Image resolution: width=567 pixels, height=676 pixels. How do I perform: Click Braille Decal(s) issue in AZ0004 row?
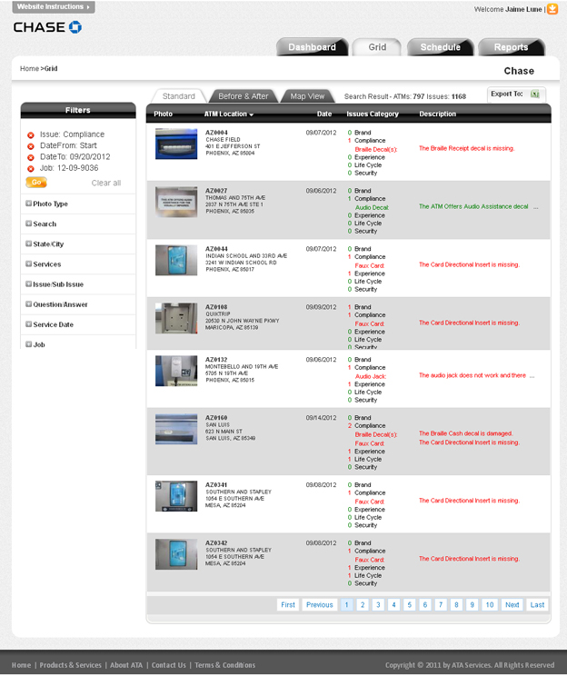coord(376,150)
